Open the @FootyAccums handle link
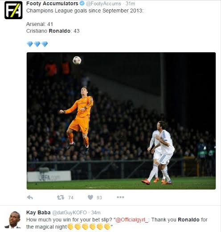221x232 pixels. click(103, 4)
